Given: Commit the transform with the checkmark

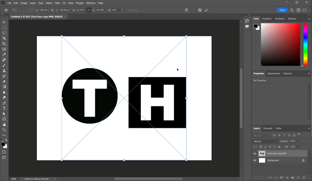Looking at the screenshot, I should pos(206,10).
